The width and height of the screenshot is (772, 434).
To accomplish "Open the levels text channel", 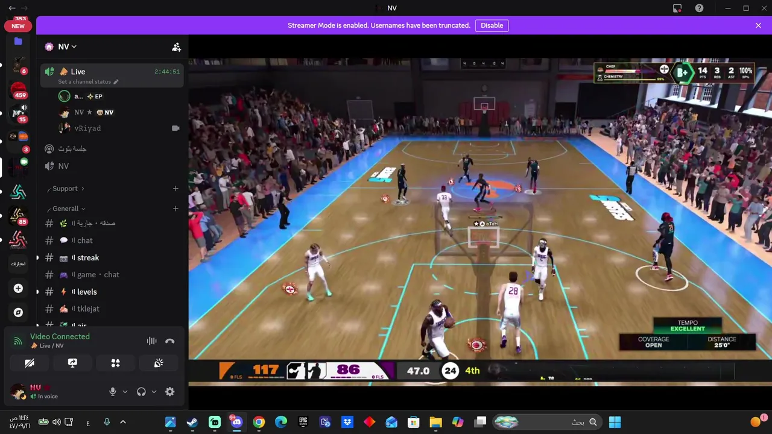I will tap(112, 292).
